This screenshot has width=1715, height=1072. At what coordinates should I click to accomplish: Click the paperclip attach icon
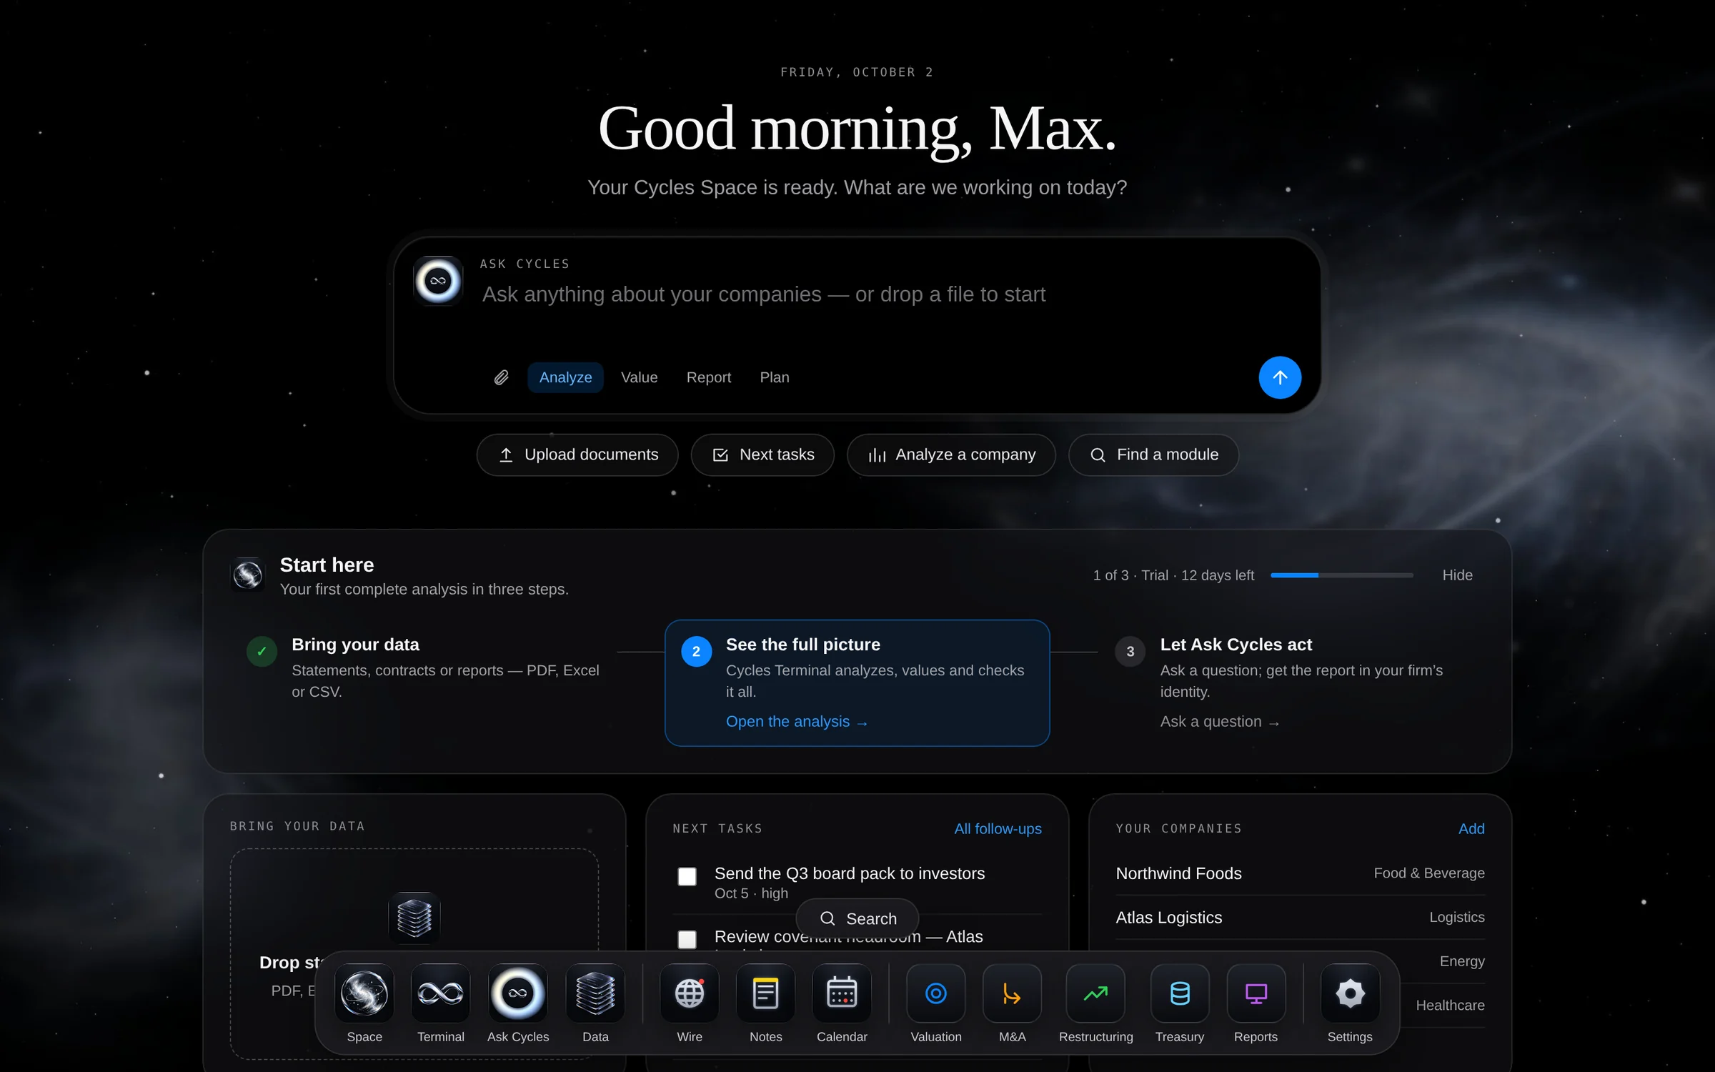point(502,377)
